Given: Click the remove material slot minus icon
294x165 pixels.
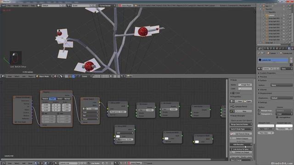Looking at the screenshot, I should pos(291,61).
